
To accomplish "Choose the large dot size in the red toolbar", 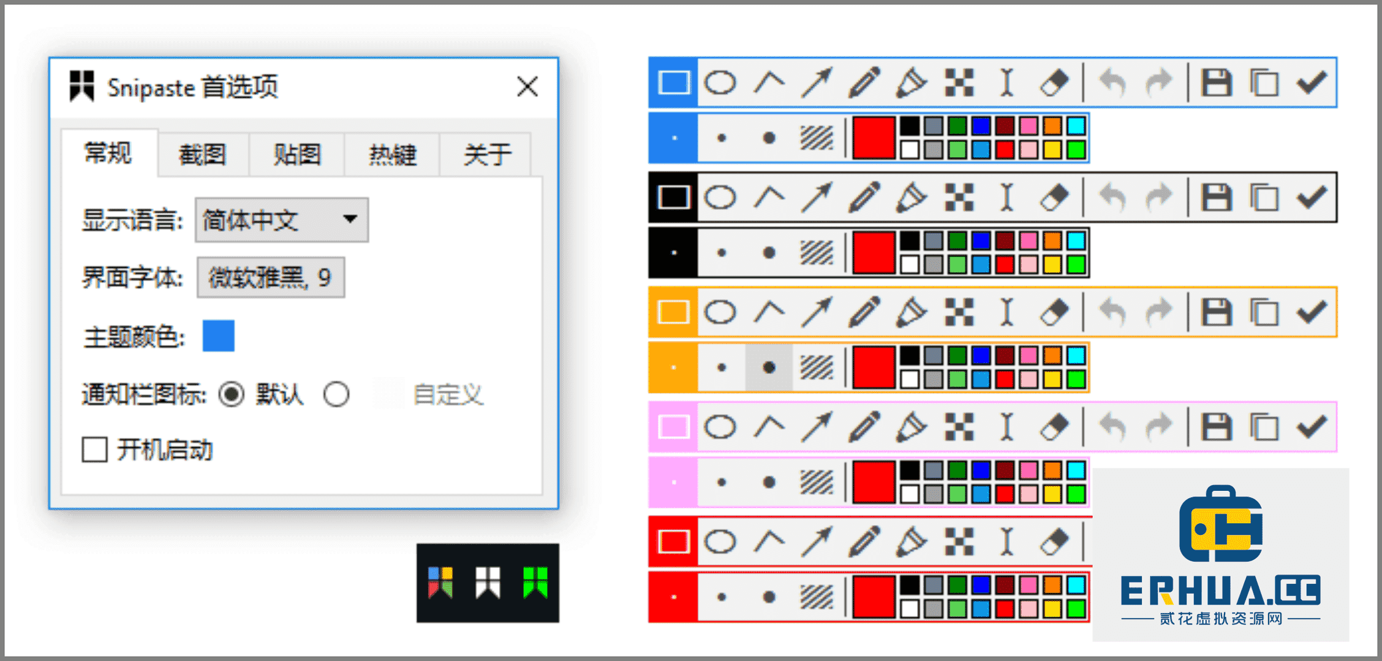I will coord(769,597).
